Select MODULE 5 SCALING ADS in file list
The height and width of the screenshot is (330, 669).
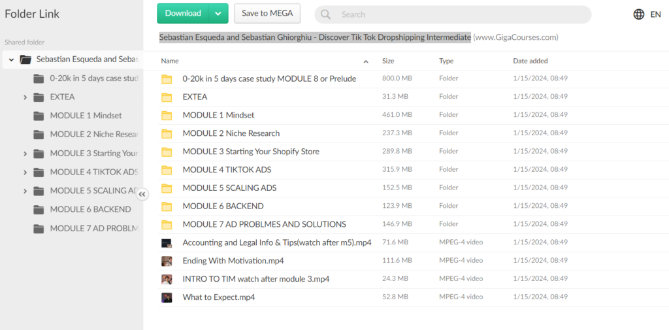229,188
